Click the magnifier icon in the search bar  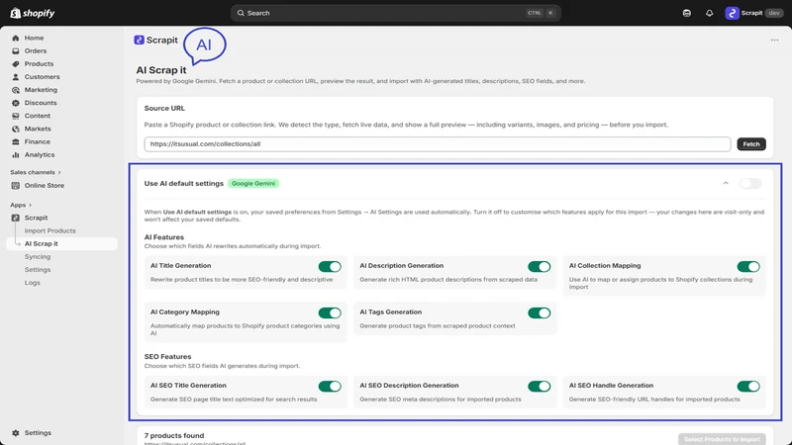click(241, 13)
